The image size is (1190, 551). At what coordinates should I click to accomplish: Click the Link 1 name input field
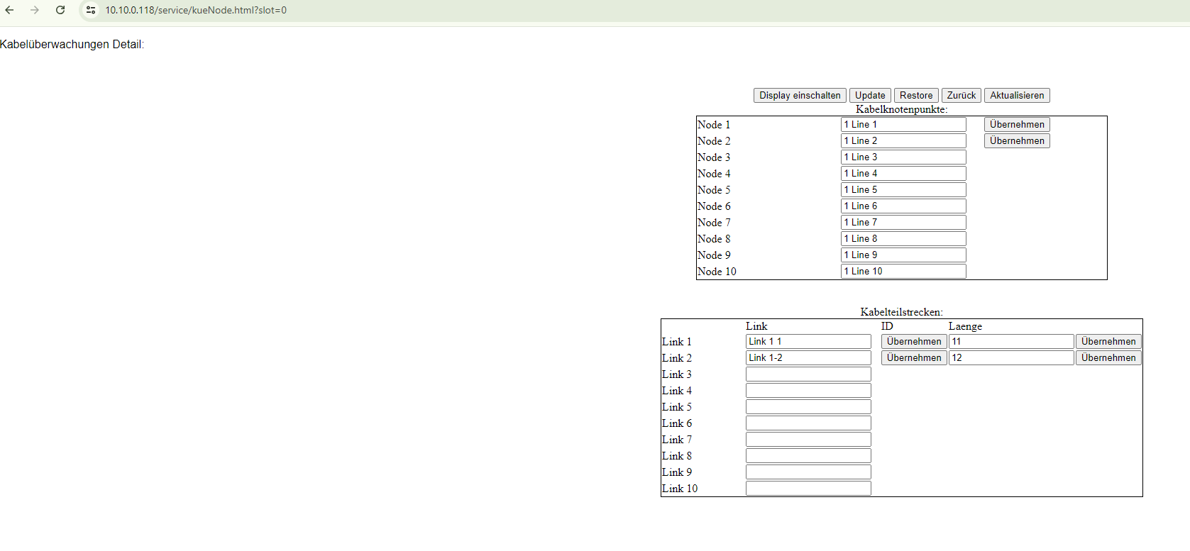(808, 341)
